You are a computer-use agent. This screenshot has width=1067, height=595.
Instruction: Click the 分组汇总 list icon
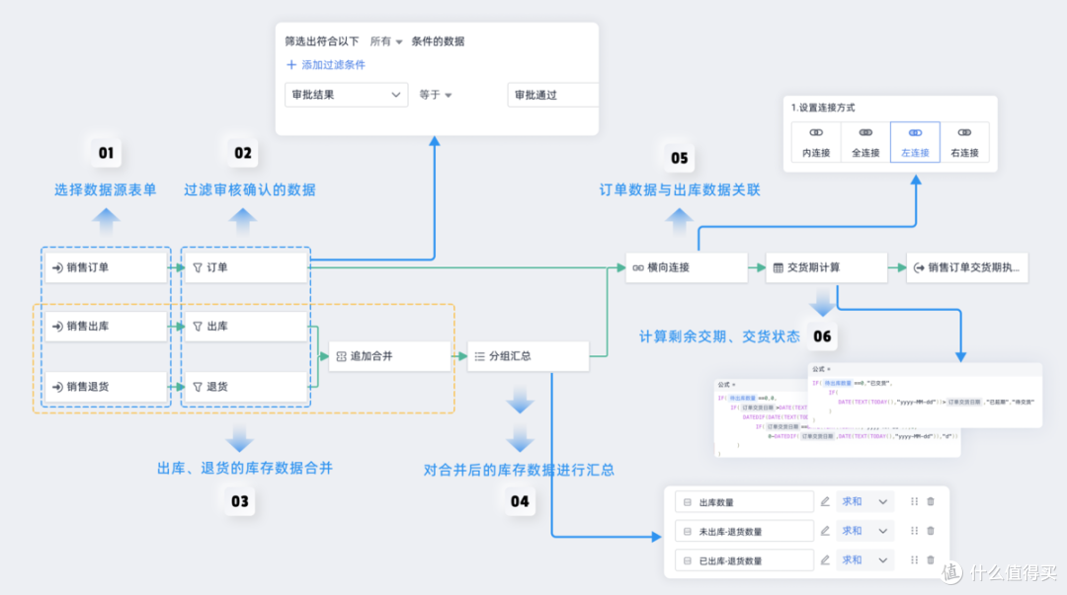pyautogui.click(x=480, y=356)
